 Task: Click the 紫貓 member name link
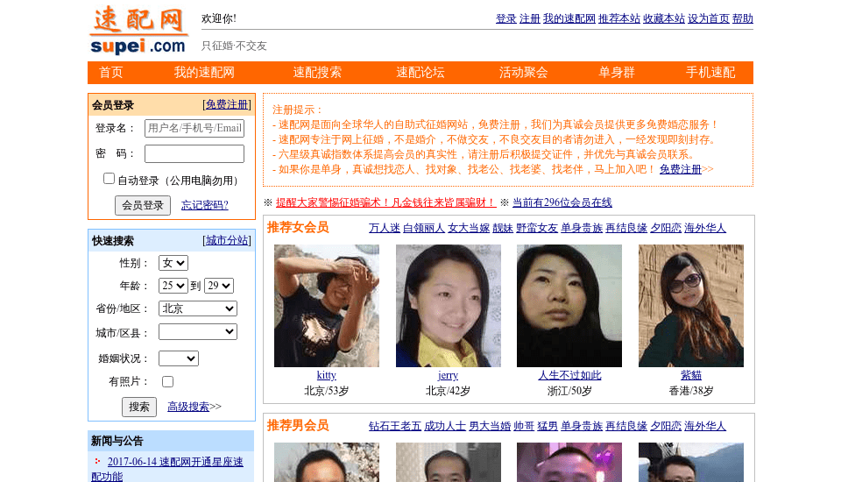pos(691,375)
